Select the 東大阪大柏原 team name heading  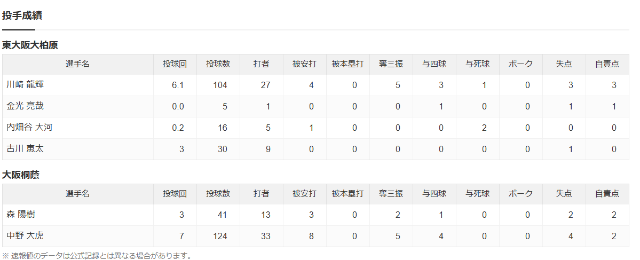30,45
